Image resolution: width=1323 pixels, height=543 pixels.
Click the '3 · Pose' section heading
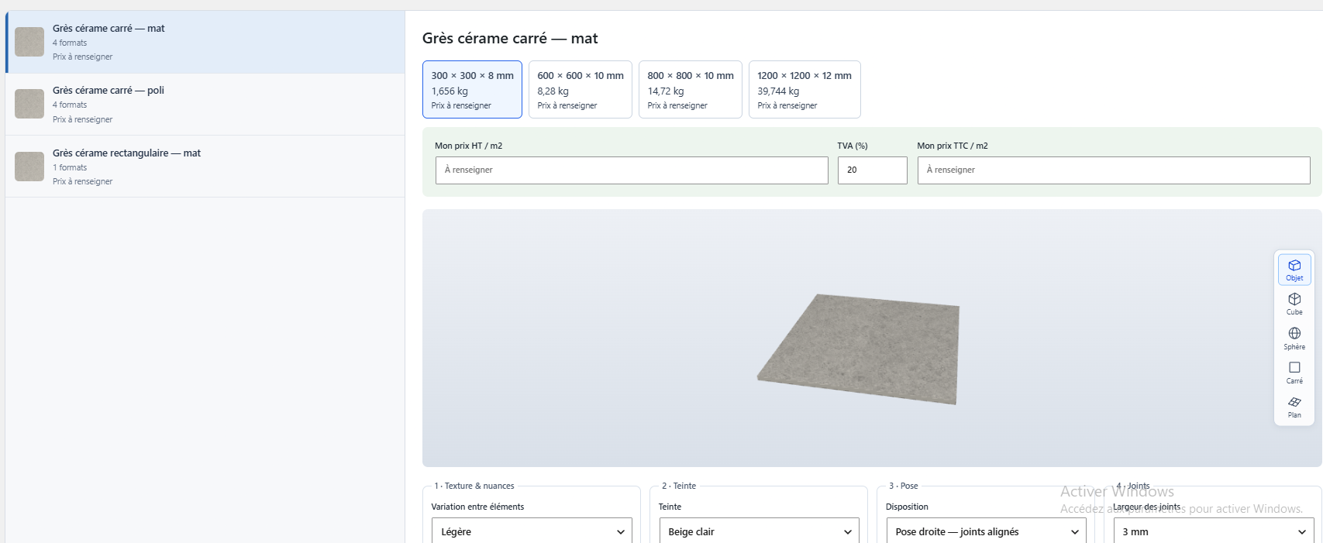click(904, 486)
